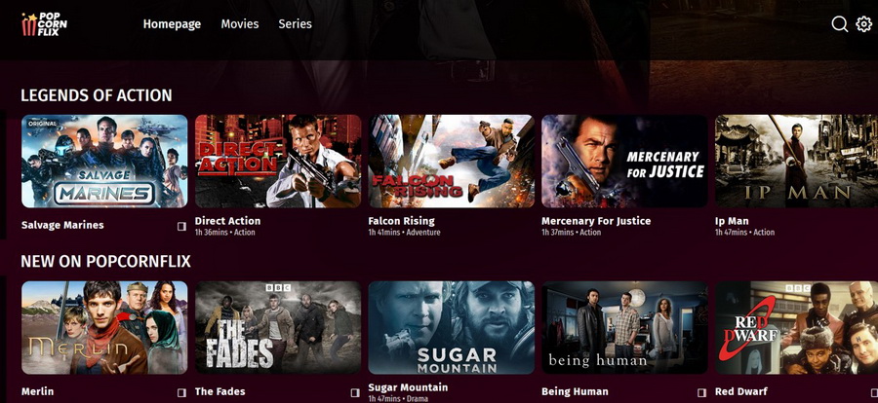Image resolution: width=878 pixels, height=403 pixels.
Task: Open the Mercenary For Justice poster
Action: (x=624, y=161)
